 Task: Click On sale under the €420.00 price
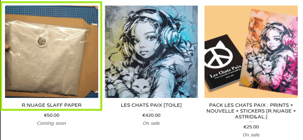coord(151,123)
